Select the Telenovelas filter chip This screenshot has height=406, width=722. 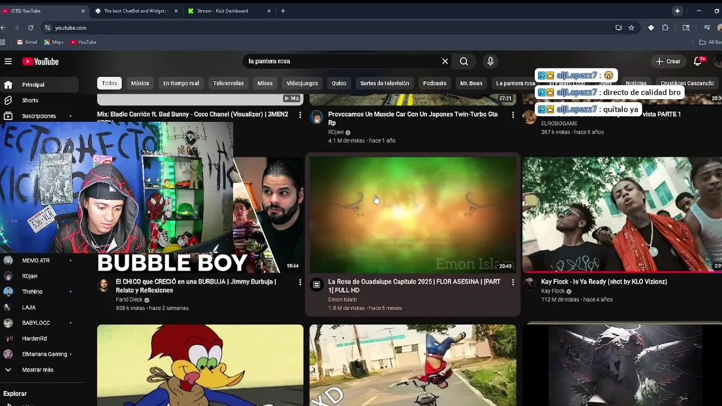click(228, 83)
